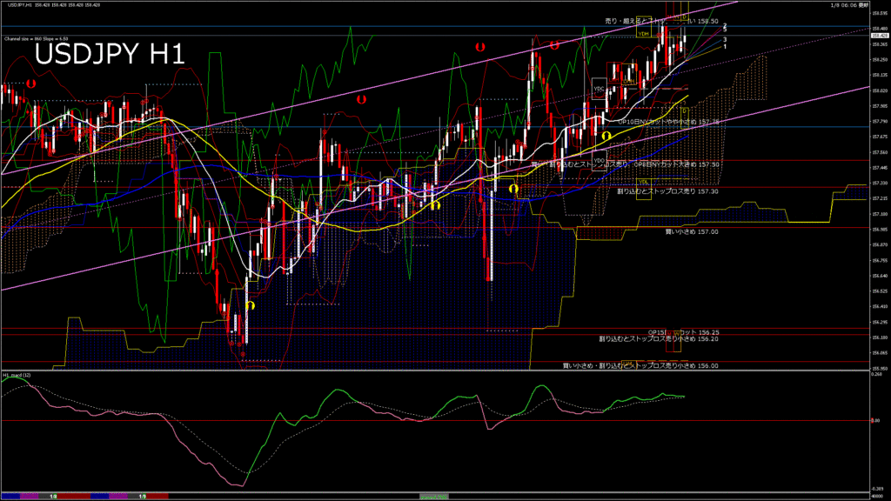Select the yellow horseshoe marker above YDO
This screenshot has height=501, width=891.
coord(606,137)
